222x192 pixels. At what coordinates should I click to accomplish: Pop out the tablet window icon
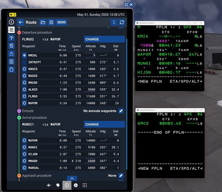point(126,5)
